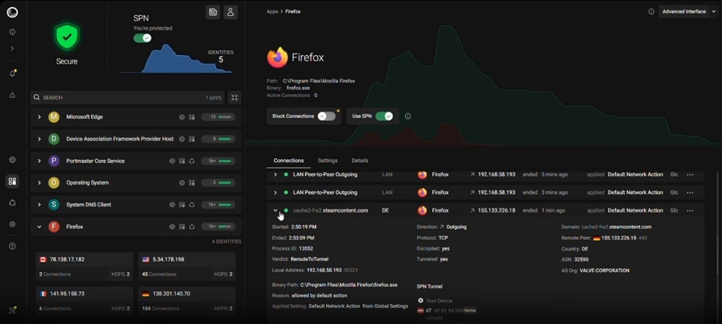The image size is (722, 324).
Task: Select identity card 141.95.158.73
Action: (x=85, y=301)
